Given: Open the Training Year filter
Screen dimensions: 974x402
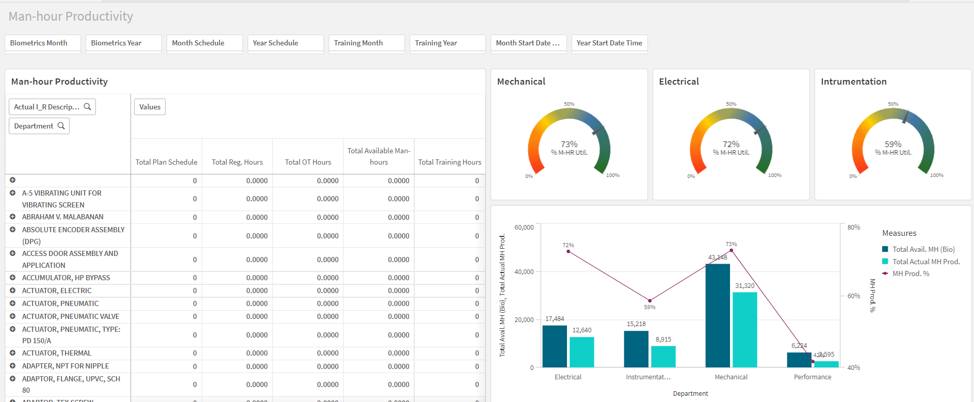Looking at the screenshot, I should click(447, 43).
